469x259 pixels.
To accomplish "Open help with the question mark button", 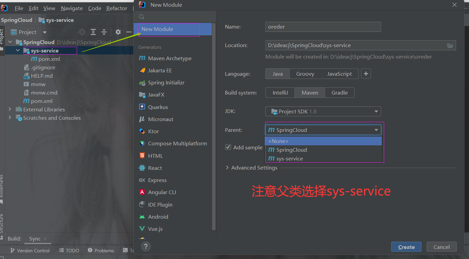I will pyautogui.click(x=146, y=246).
